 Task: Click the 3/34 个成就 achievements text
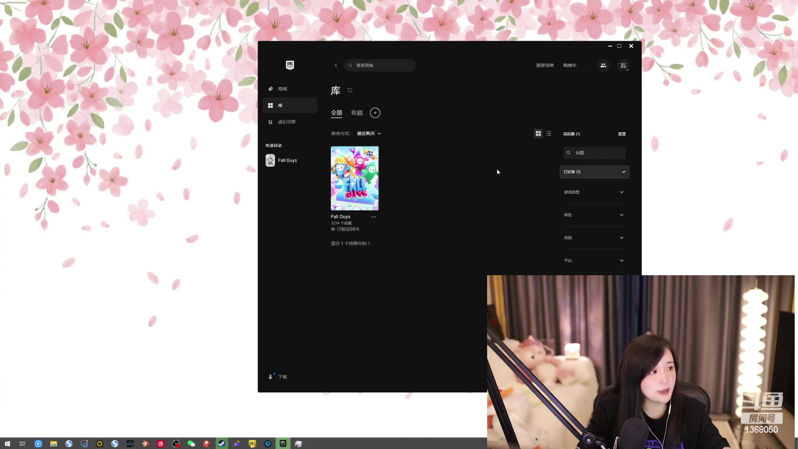click(341, 223)
